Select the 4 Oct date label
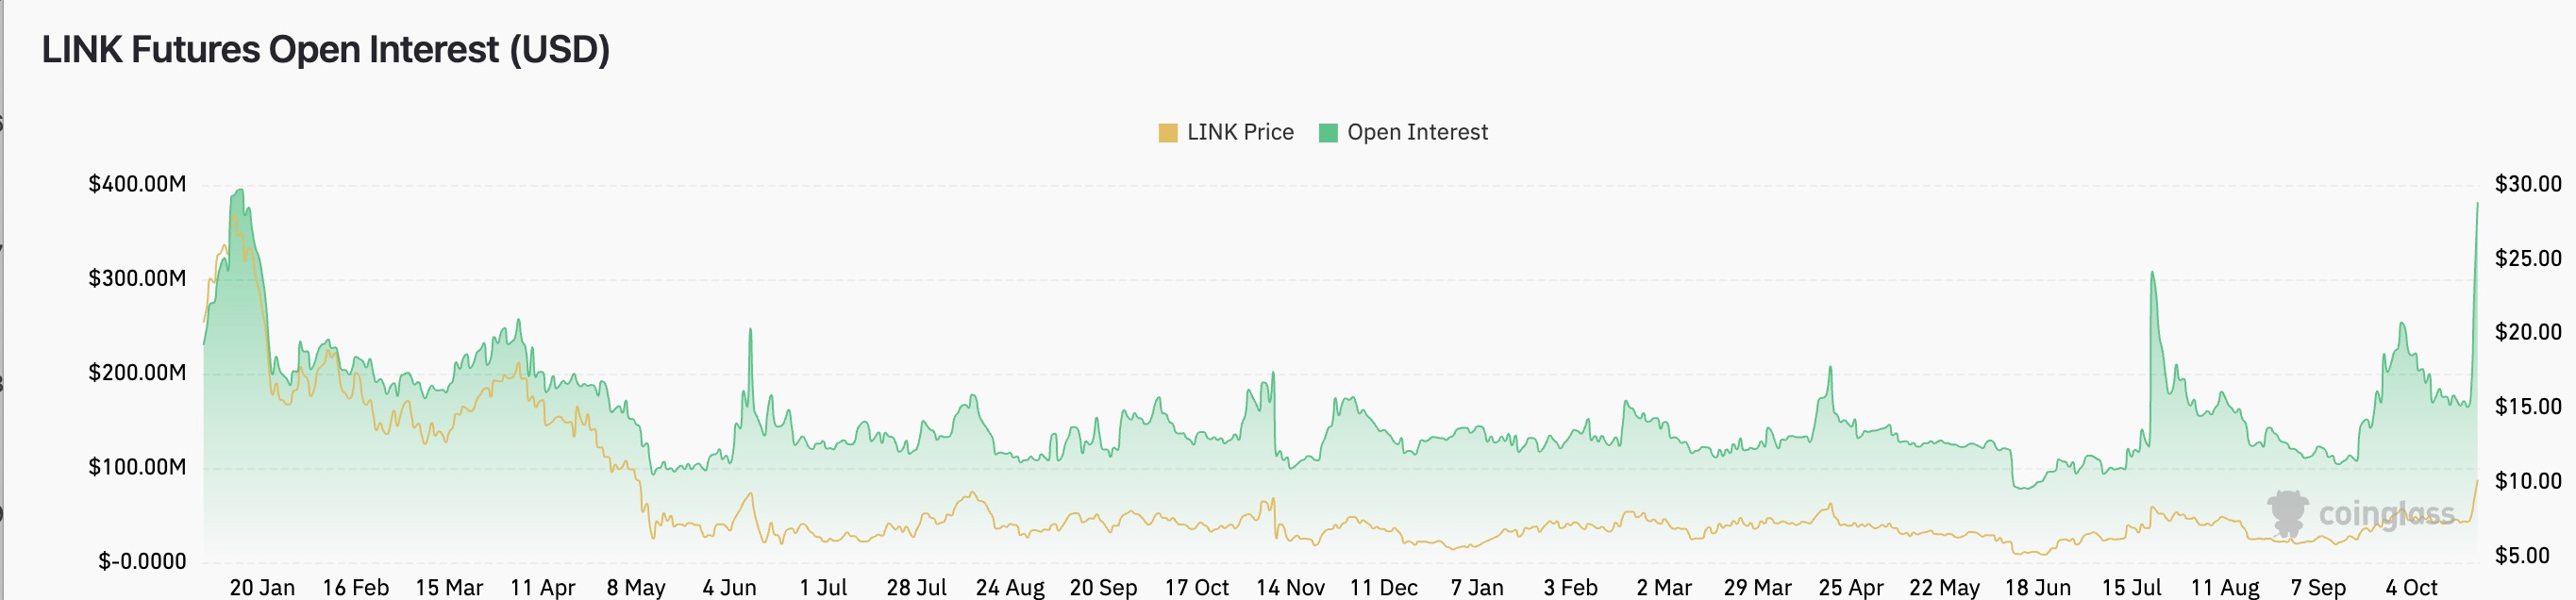This screenshot has height=600, width=2576. pyautogui.click(x=2411, y=587)
